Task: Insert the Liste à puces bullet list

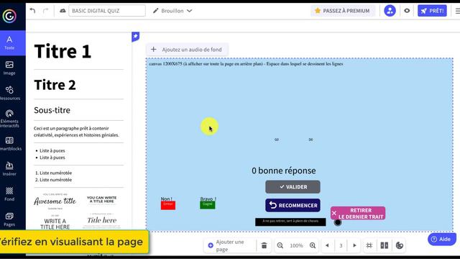Action: coord(50,154)
